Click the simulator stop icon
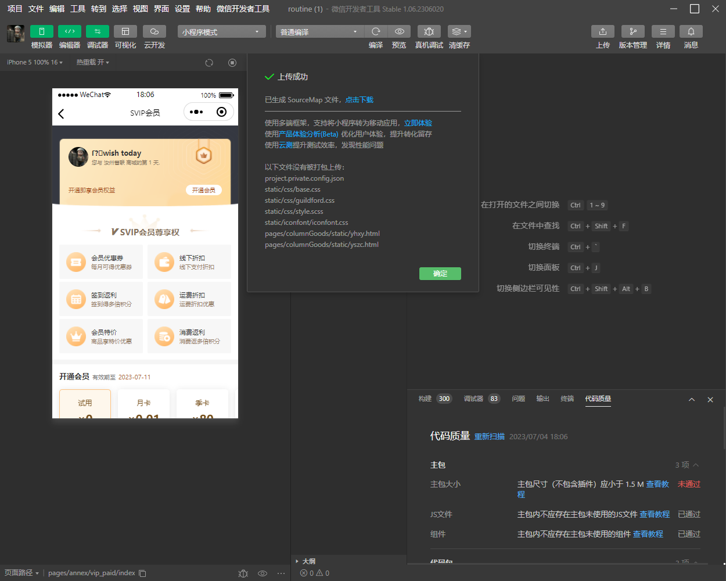726x581 pixels. point(232,62)
